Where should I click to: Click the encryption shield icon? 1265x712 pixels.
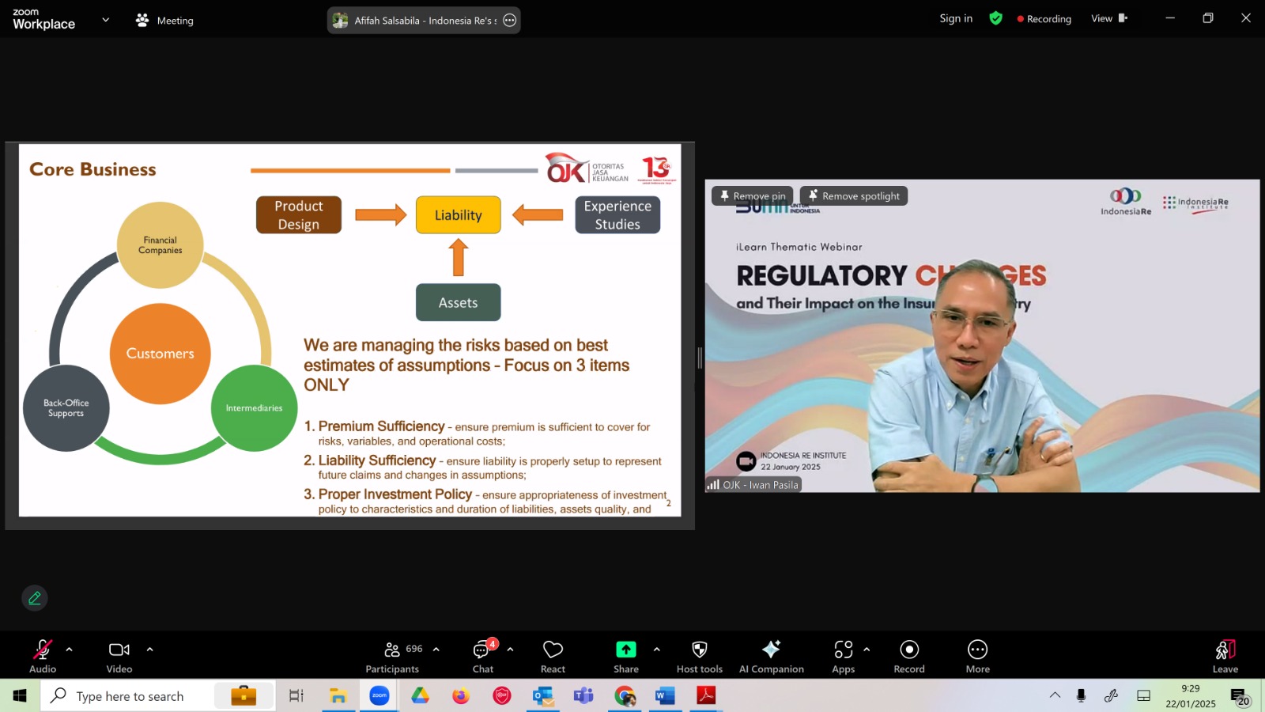coord(996,18)
